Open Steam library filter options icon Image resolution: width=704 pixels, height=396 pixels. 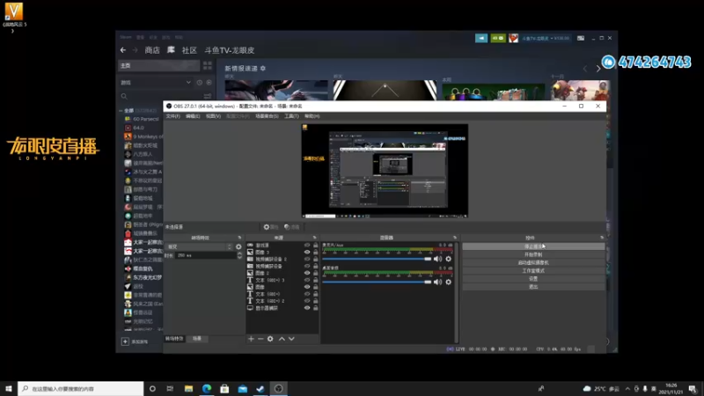click(x=208, y=96)
